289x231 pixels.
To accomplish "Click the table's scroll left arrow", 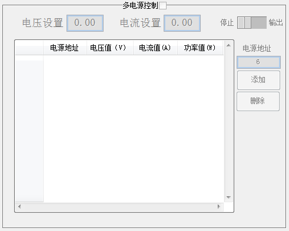I will [19, 206].
